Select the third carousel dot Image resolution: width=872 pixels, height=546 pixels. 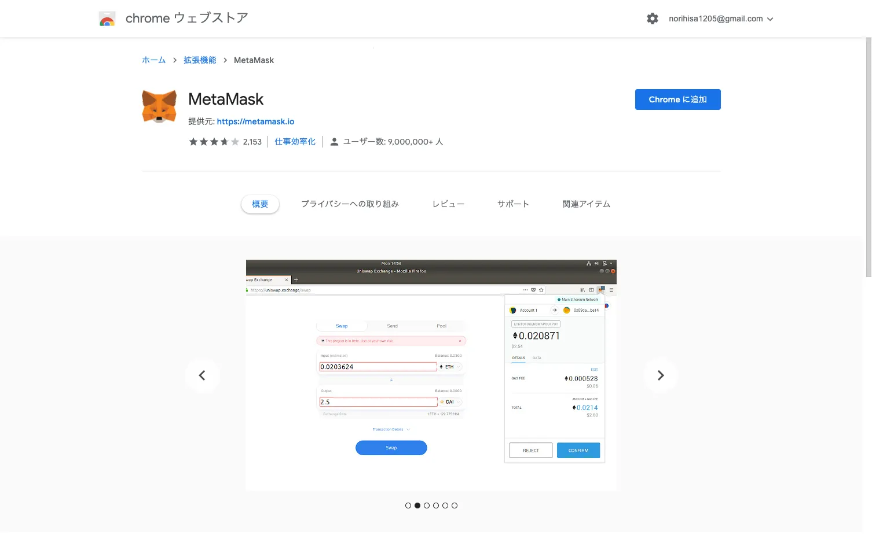tap(427, 505)
